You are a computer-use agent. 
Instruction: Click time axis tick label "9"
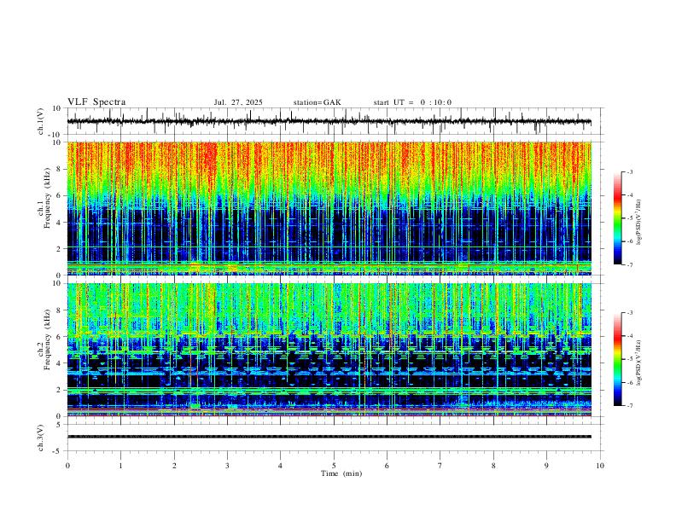tap(546, 466)
